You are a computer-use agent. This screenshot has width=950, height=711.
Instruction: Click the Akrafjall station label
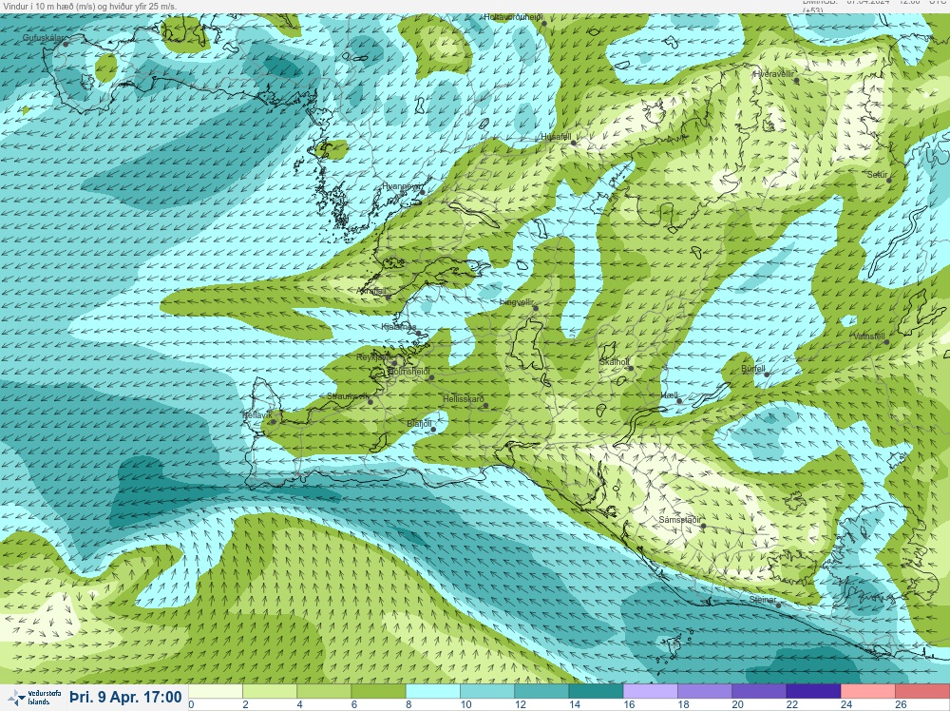point(371,292)
